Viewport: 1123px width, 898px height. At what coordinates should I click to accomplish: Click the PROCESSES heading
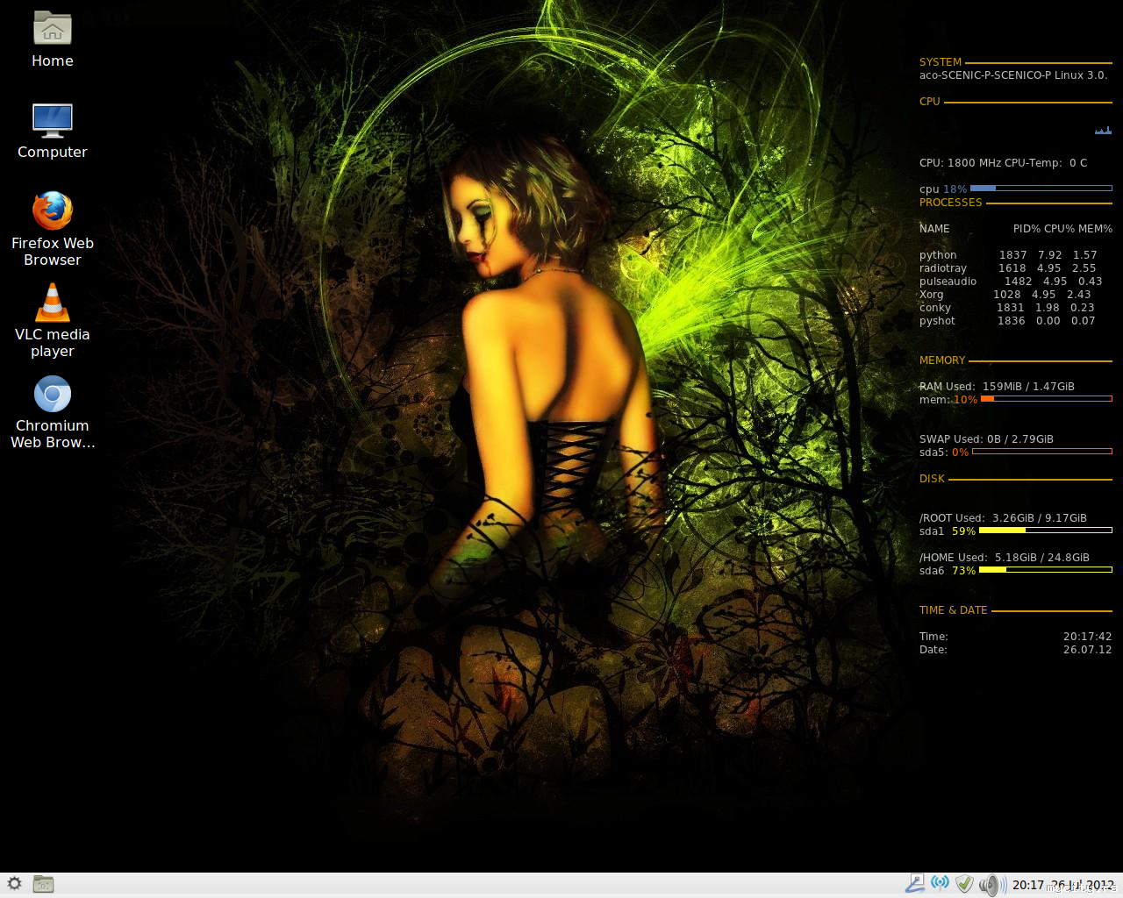(x=951, y=203)
